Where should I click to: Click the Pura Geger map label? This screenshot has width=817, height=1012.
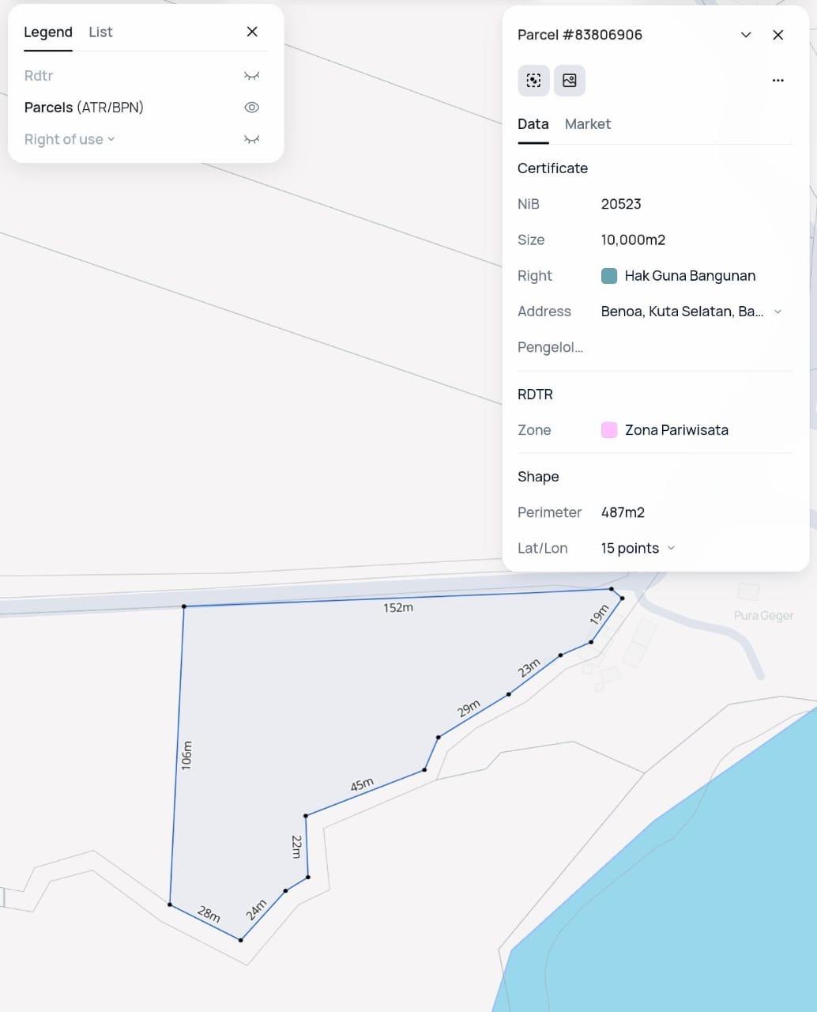click(x=762, y=616)
